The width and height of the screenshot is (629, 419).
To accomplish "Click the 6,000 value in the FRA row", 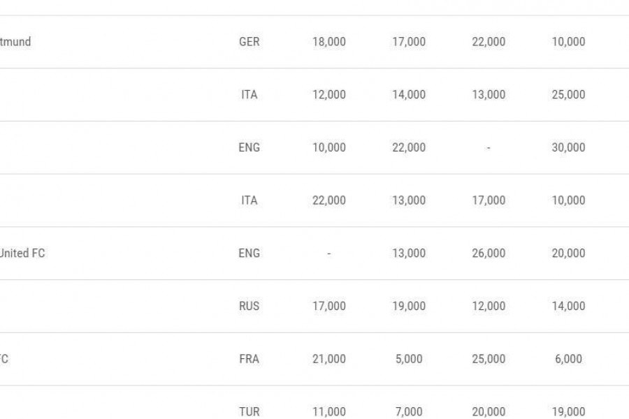I will click(x=568, y=359).
